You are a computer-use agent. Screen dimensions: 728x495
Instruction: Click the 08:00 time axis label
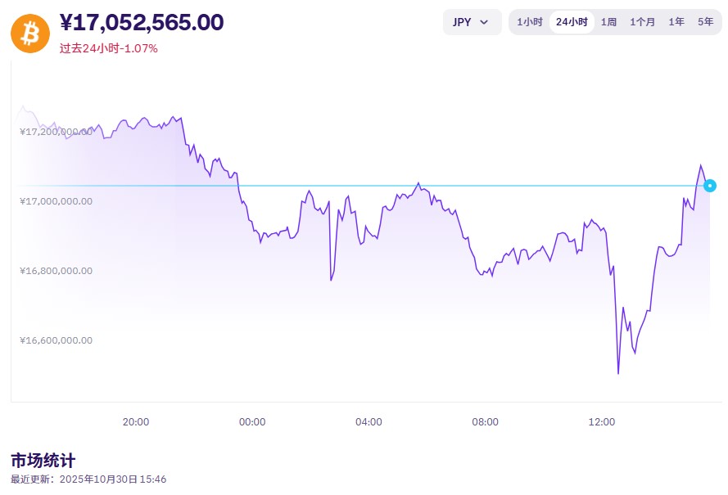(x=486, y=422)
